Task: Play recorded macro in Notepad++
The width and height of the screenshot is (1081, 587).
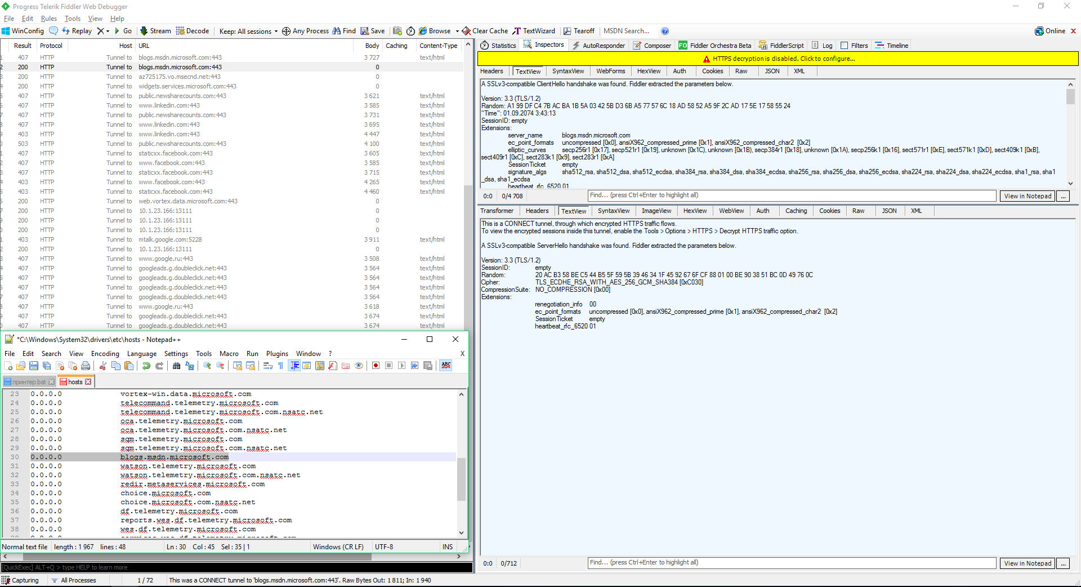Action: click(x=401, y=366)
